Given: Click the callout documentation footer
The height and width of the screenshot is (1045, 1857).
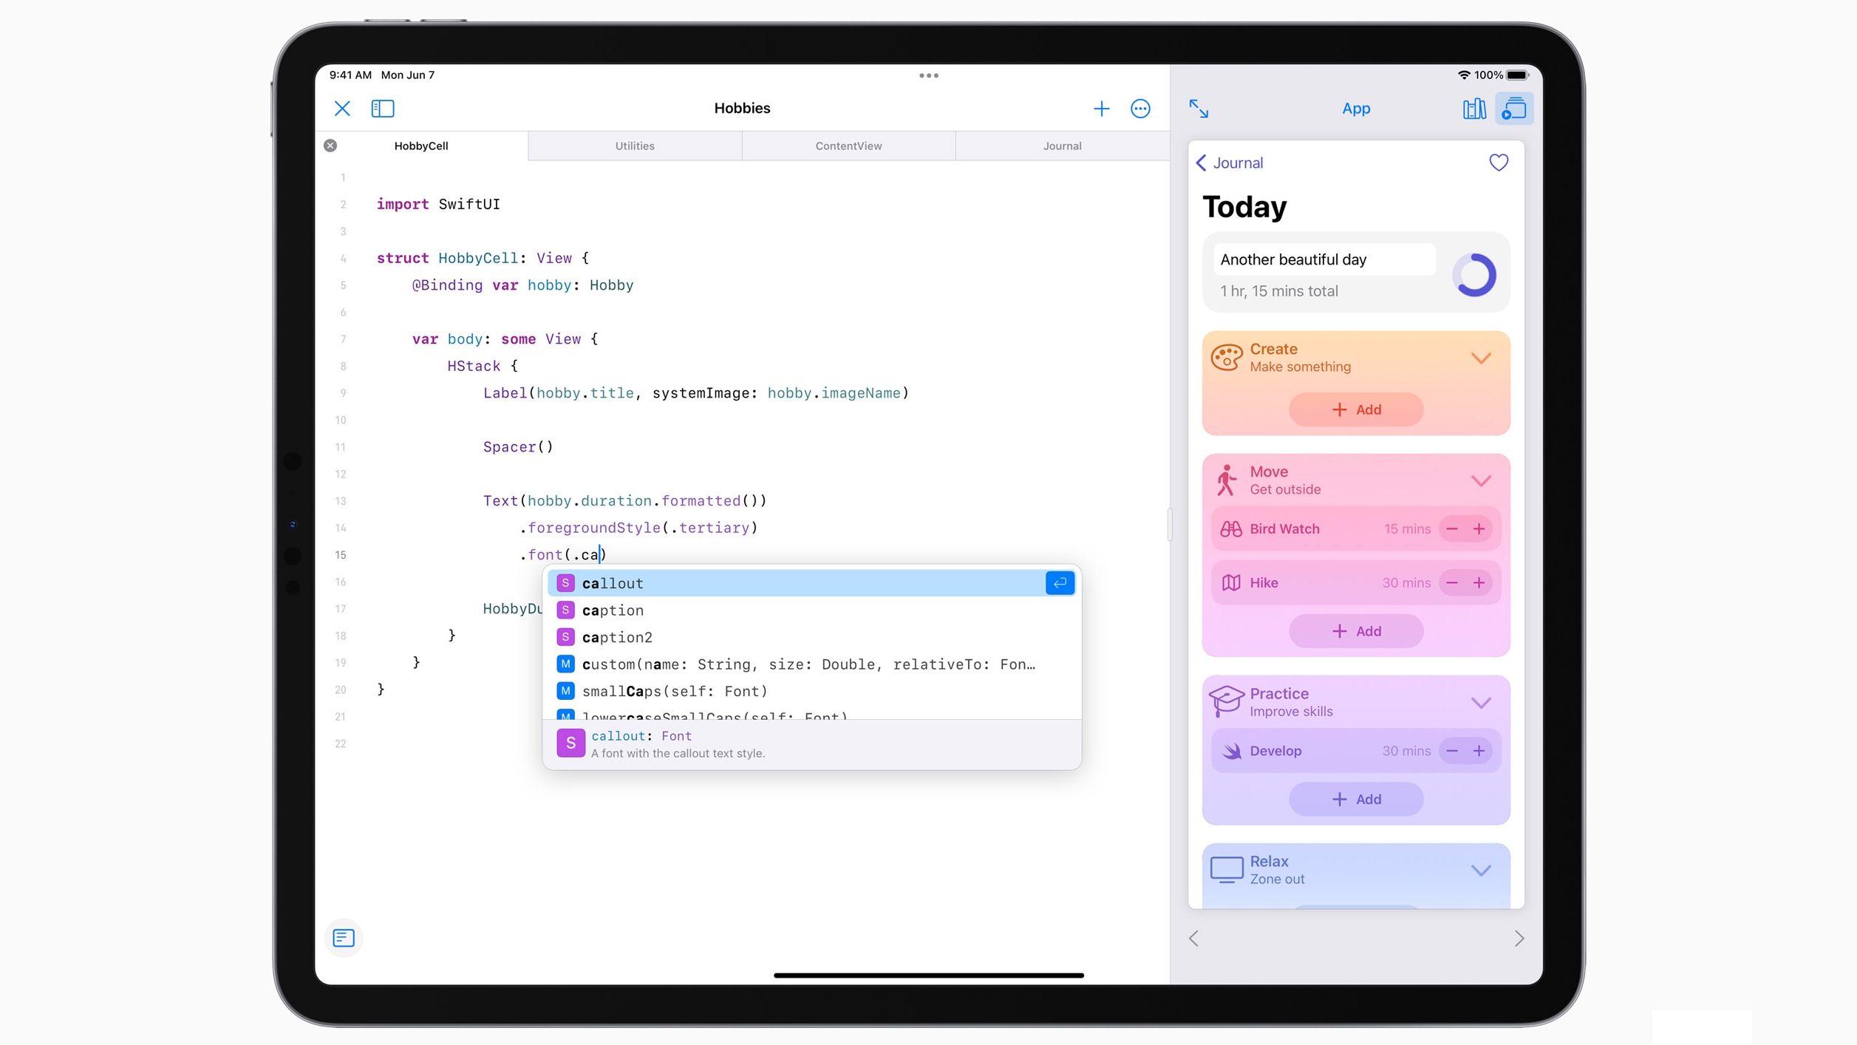Looking at the screenshot, I should [x=811, y=744].
